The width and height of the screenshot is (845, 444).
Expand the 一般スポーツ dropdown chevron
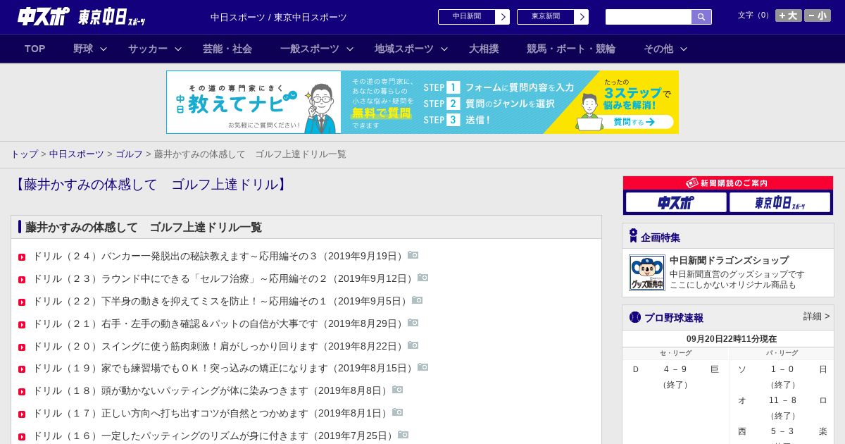[350, 49]
